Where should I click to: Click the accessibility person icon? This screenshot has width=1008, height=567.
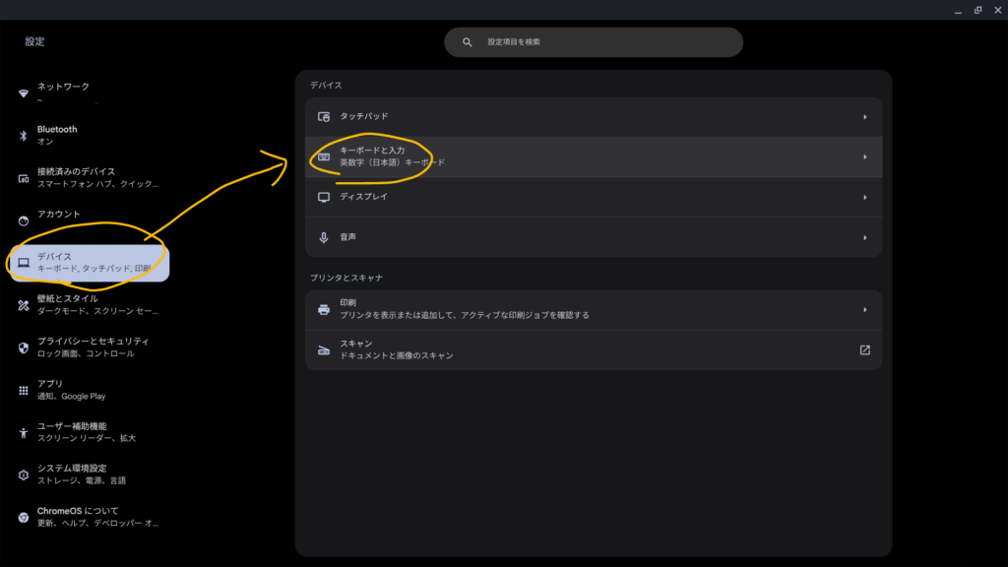(x=24, y=432)
